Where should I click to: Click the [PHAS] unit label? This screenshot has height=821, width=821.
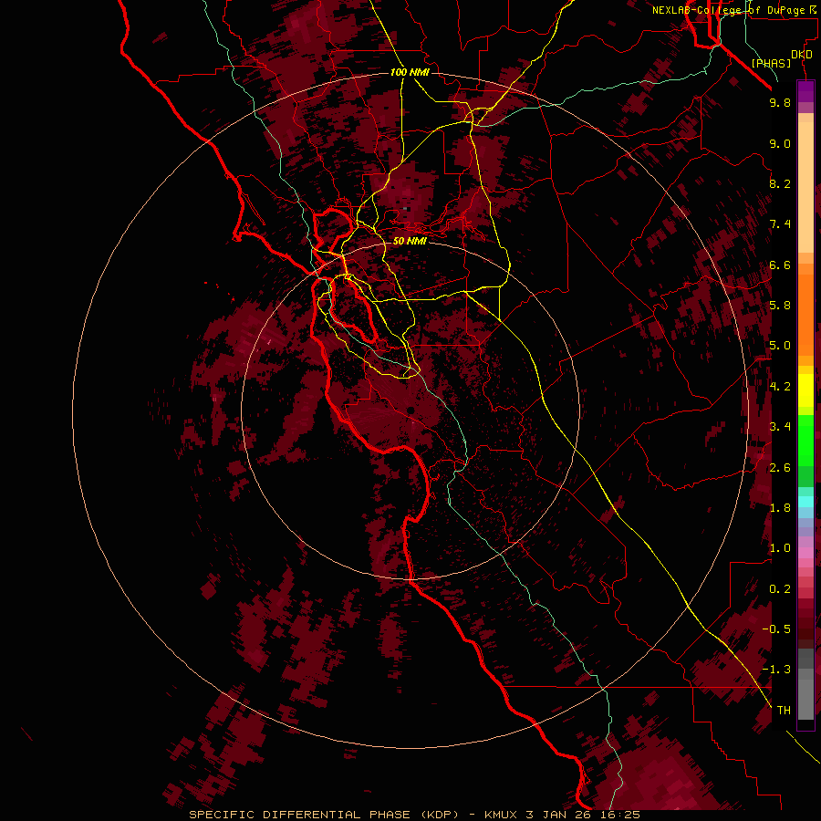771,63
